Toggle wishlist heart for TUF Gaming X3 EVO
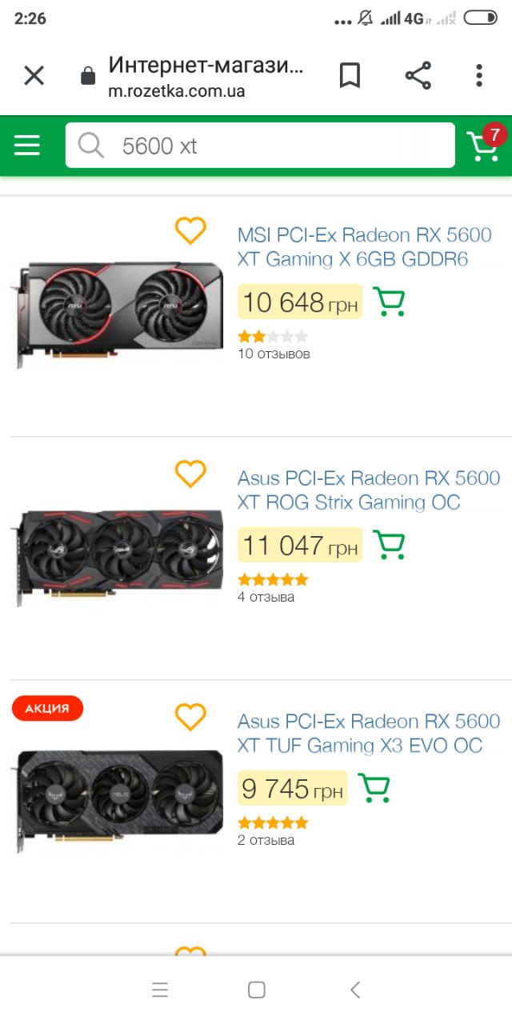This screenshot has width=512, height=1024. (190, 718)
